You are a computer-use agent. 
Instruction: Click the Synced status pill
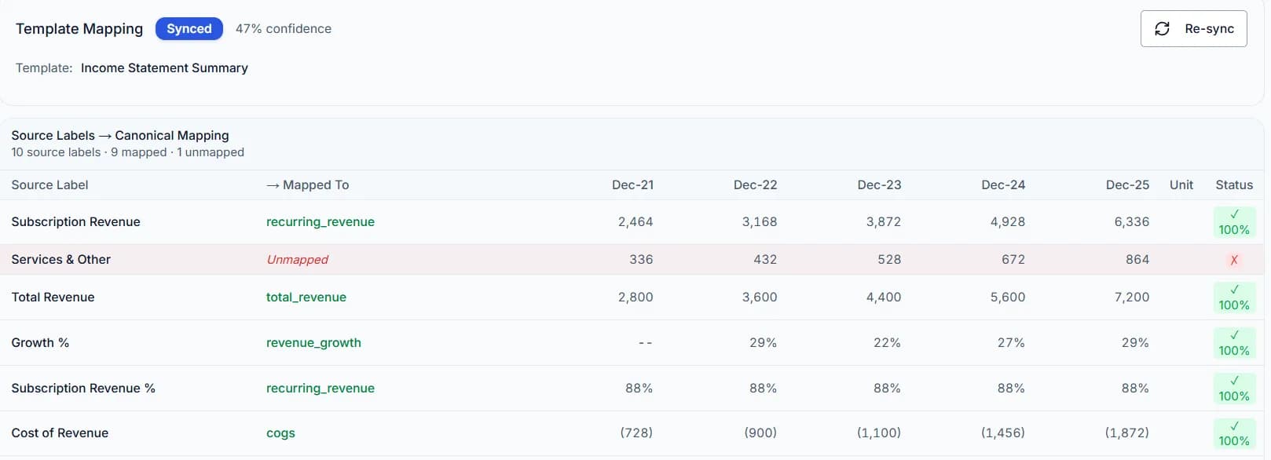tap(189, 28)
